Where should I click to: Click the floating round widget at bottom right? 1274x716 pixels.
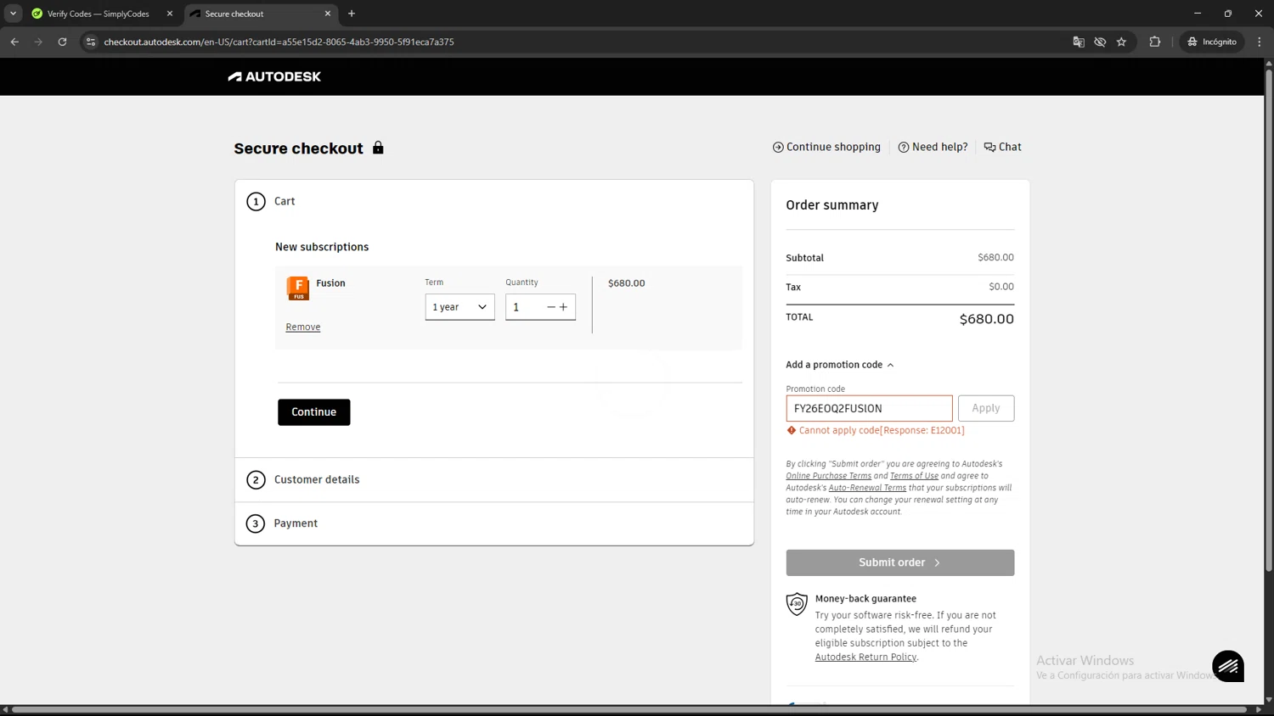(x=1228, y=666)
